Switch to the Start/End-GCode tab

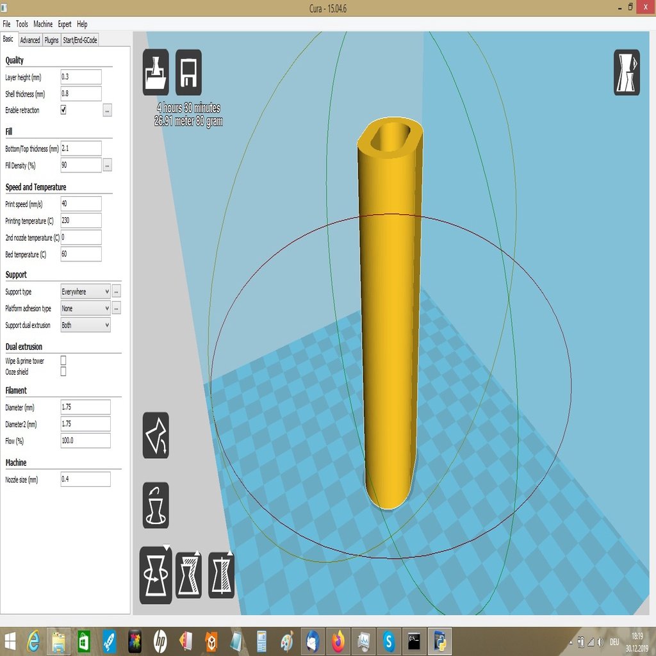[80, 40]
